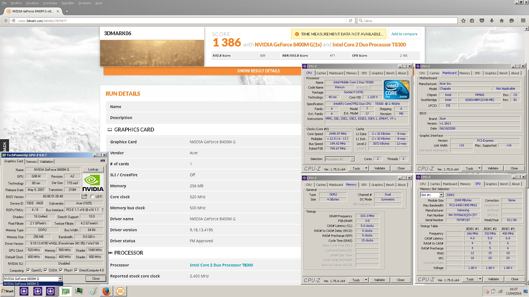Open Bench tab in CPU-Z Mainboard window
The width and height of the screenshot is (529, 297).
click(x=503, y=73)
